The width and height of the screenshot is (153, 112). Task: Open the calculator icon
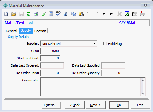[51, 14]
